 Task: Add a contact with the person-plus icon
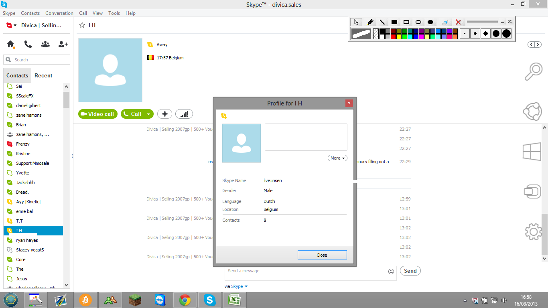63,44
